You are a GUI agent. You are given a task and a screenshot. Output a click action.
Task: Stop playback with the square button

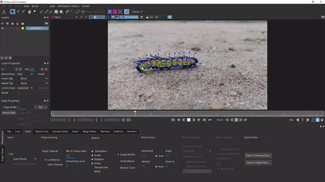tap(189, 120)
